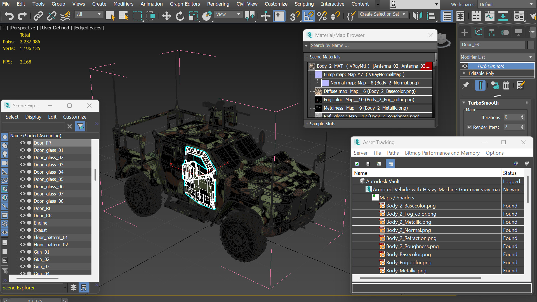Toggle visibility eye of Door_RL
537x302 pixels.
[22, 208]
